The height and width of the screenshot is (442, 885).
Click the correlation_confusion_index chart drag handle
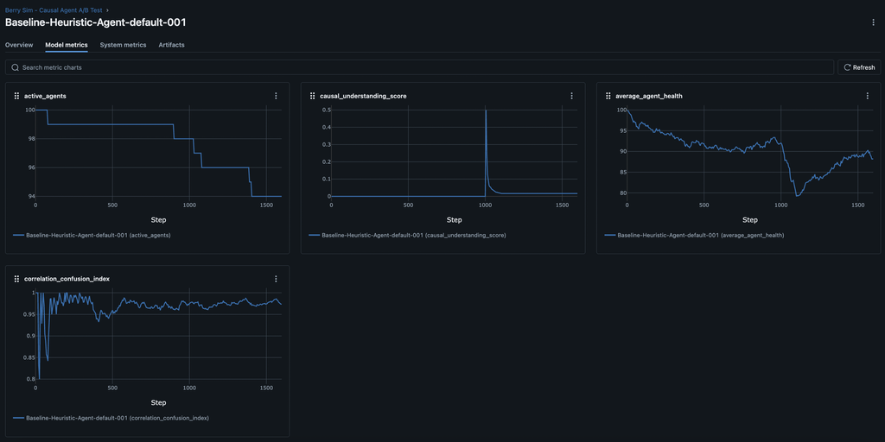click(16, 279)
